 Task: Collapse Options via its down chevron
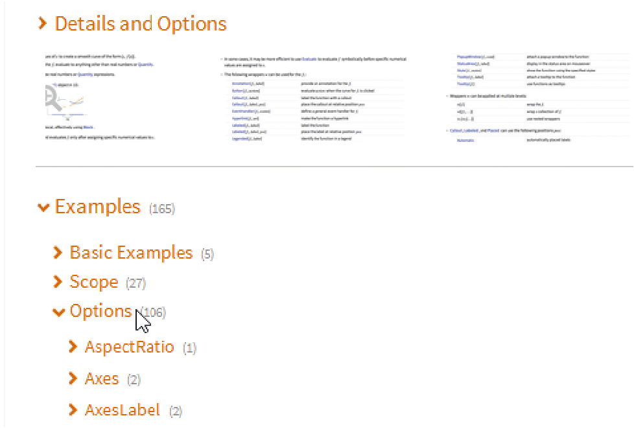pos(59,312)
